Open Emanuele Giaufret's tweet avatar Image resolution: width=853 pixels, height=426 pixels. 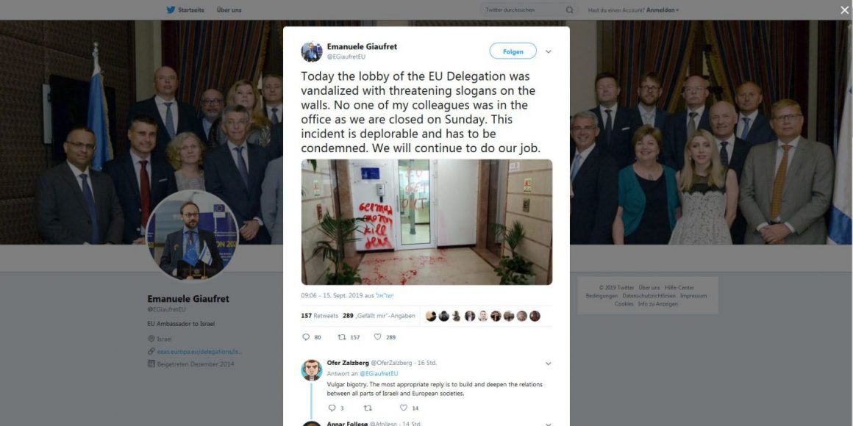pyautogui.click(x=312, y=51)
